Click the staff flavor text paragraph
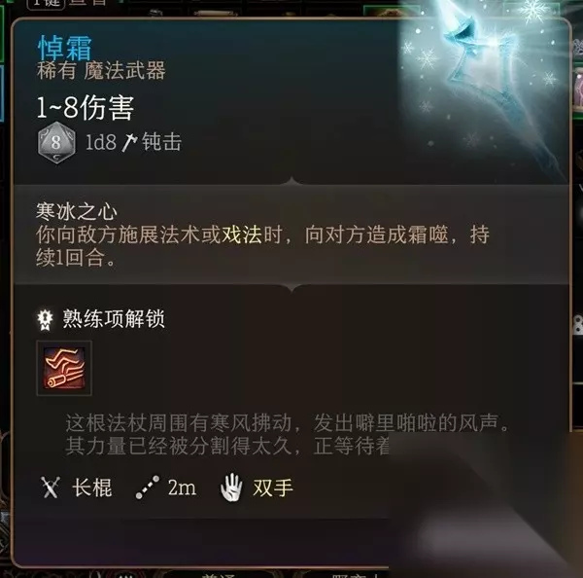 [287, 434]
